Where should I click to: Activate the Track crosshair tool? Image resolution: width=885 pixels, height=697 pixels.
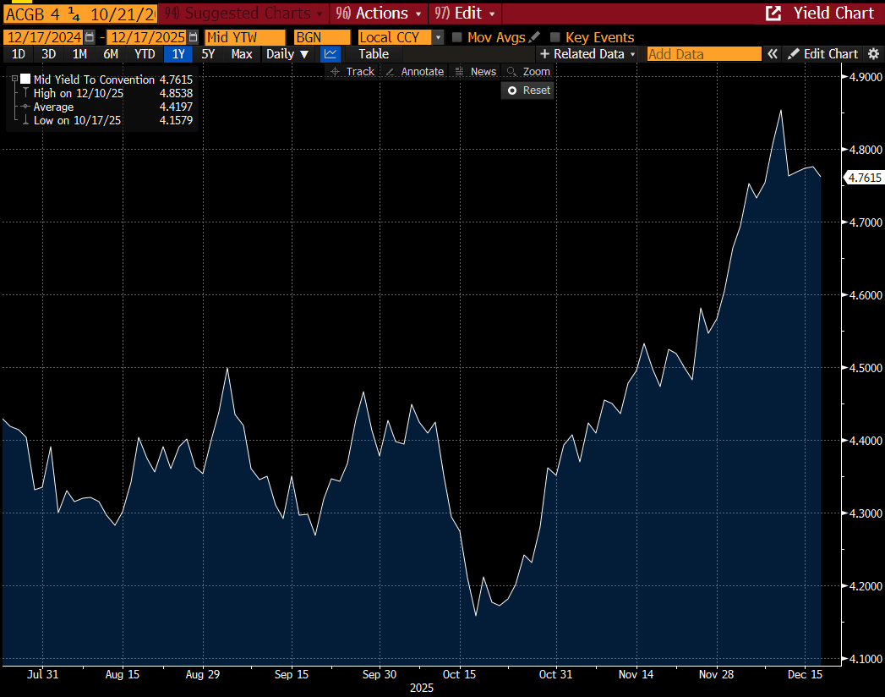tap(352, 72)
